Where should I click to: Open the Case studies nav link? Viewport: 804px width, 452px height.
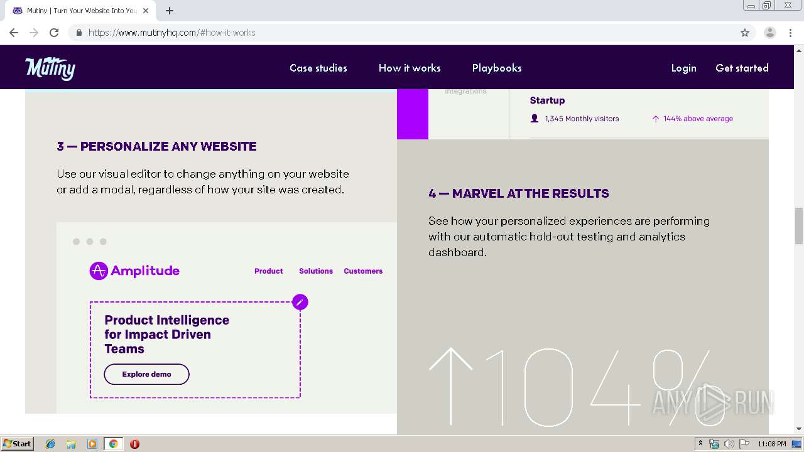(x=318, y=68)
